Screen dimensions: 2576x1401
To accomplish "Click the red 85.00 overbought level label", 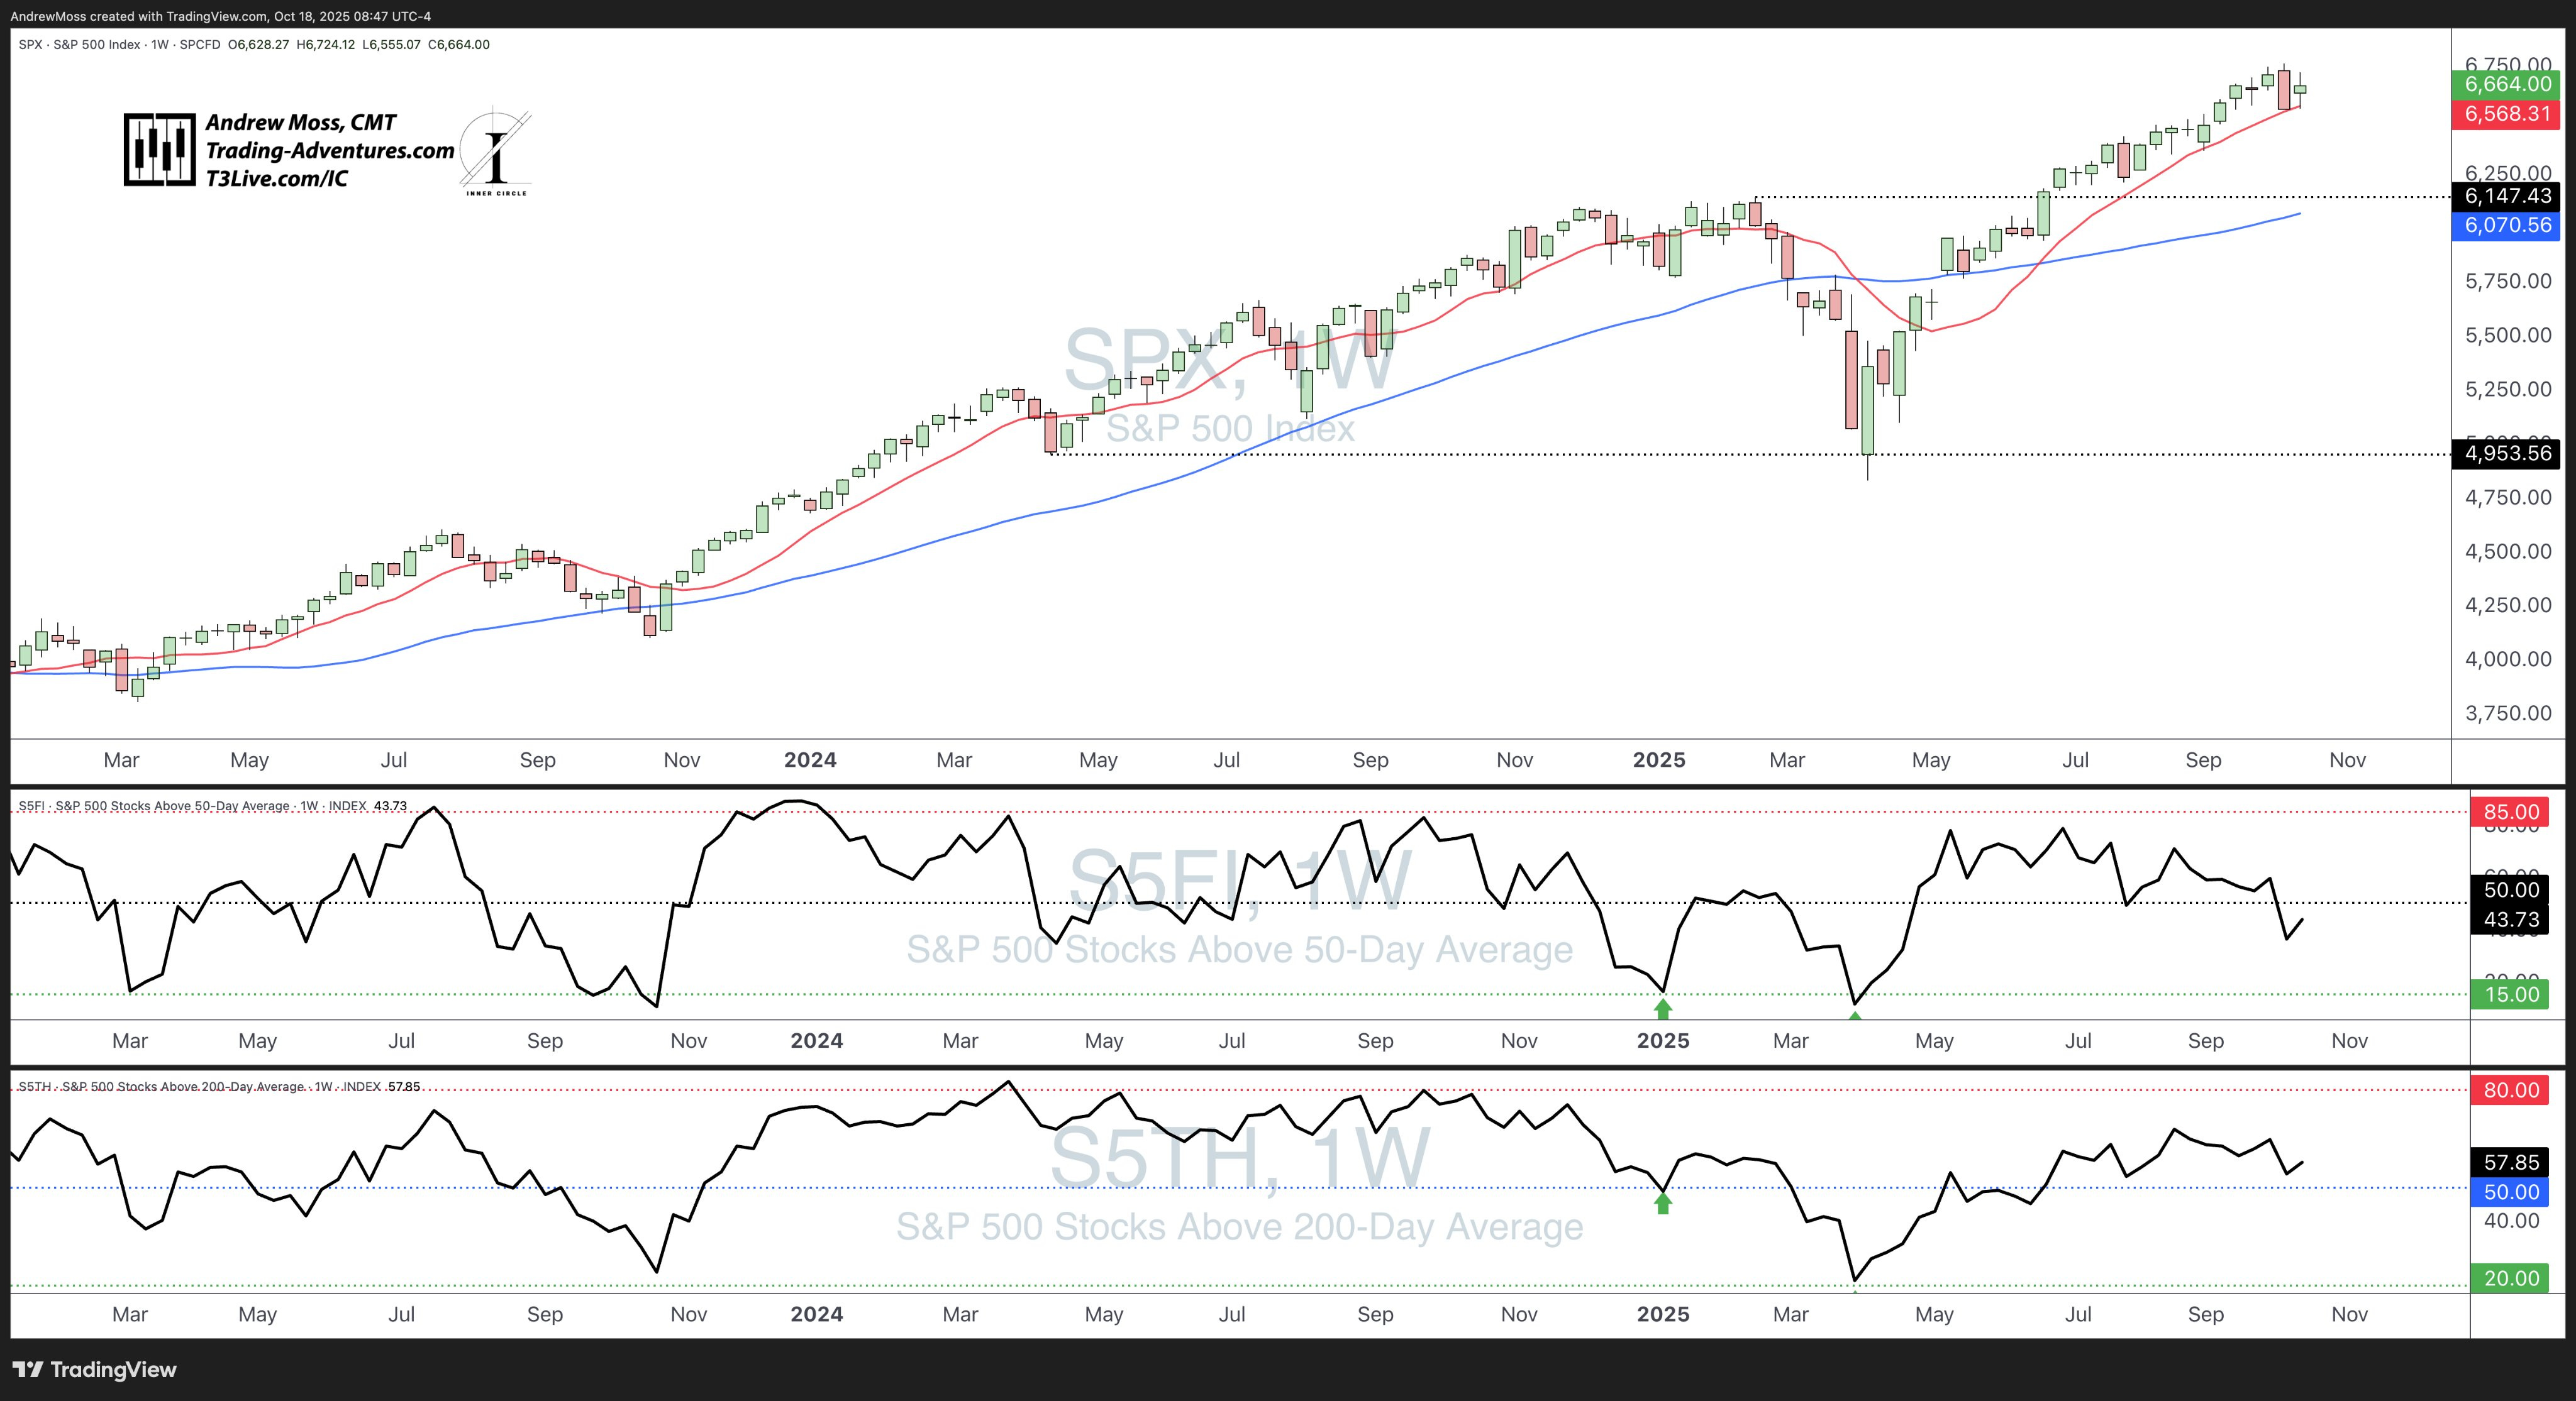I will [2510, 813].
